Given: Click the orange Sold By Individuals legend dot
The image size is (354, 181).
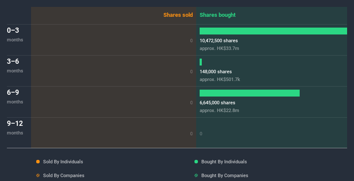Looking at the screenshot, I should click(38, 162).
